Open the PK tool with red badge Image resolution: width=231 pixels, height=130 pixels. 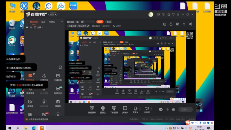pyautogui.click(x=44, y=114)
